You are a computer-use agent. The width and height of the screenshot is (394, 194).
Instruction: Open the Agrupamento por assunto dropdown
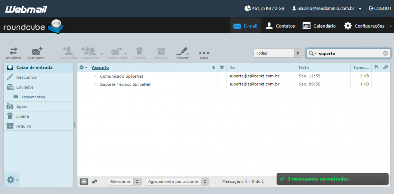tap(177, 181)
